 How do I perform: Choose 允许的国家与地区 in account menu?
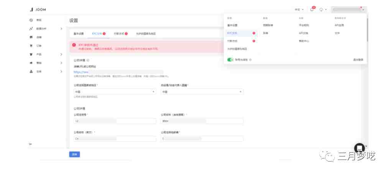coord(237,49)
